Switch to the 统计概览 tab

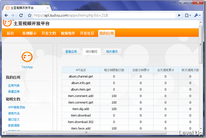pyautogui.click(x=91, y=52)
